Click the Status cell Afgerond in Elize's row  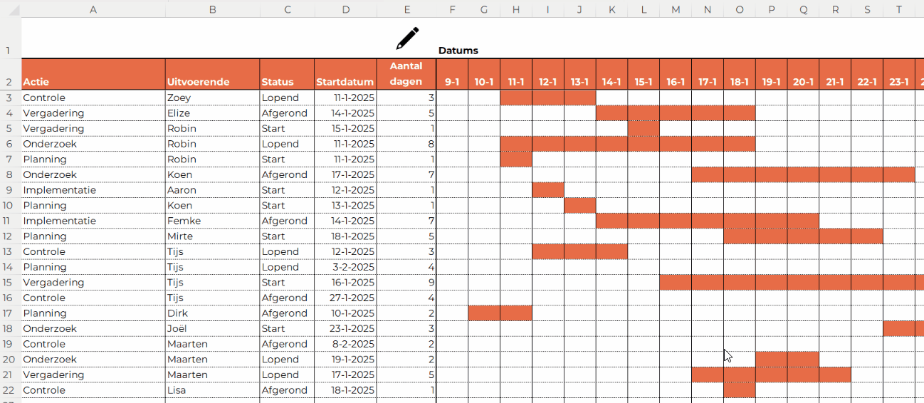(287, 113)
